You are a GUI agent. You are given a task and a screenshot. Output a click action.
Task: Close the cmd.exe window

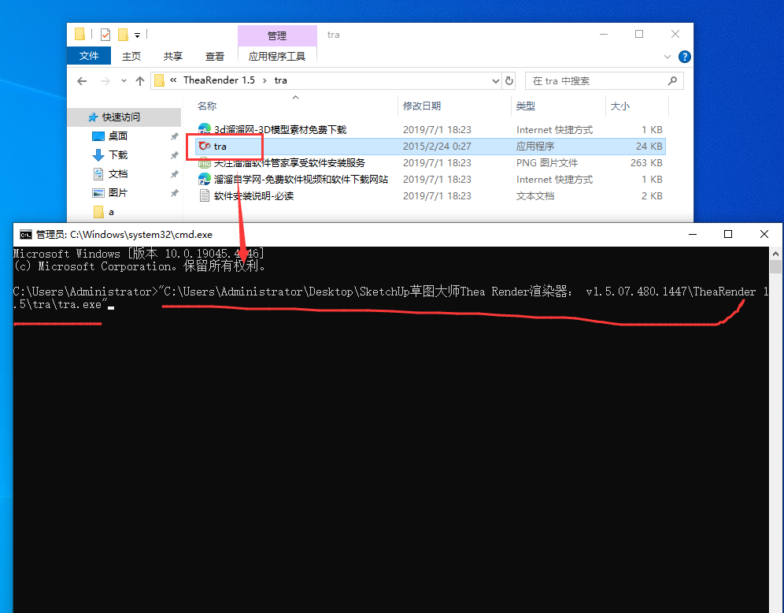click(x=764, y=235)
